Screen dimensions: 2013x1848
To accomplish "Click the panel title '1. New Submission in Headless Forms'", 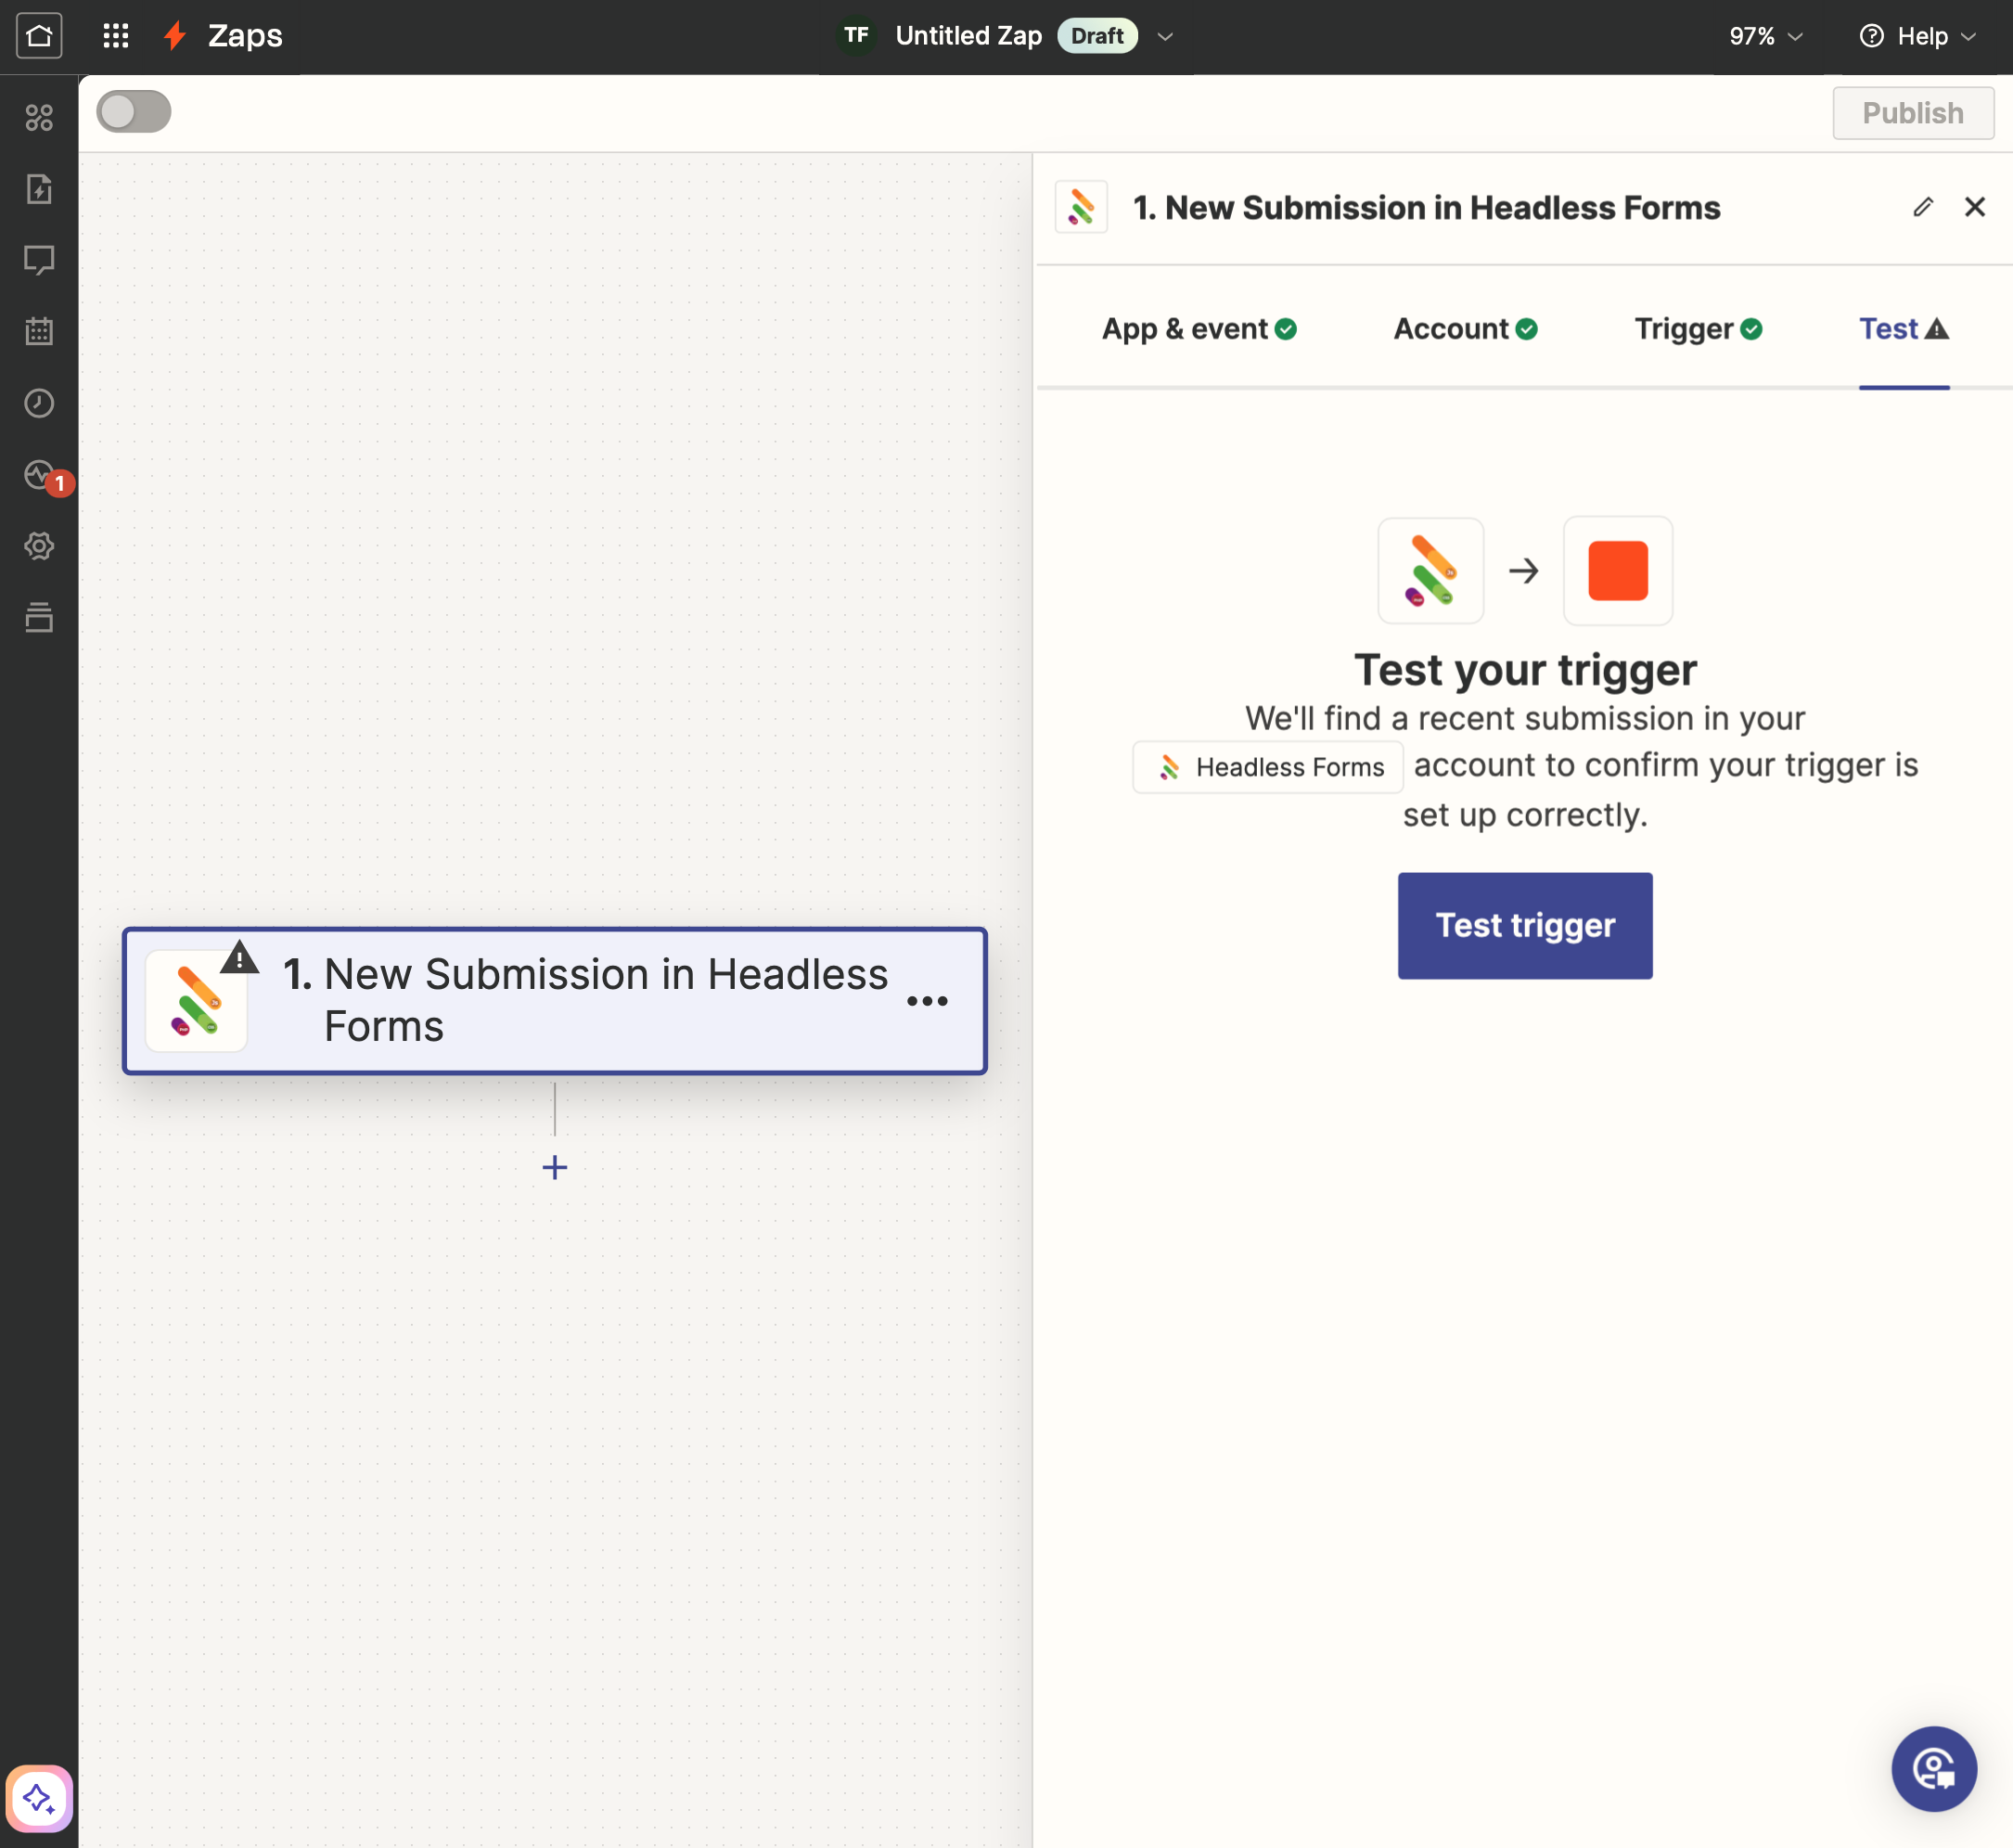I will click(1426, 208).
